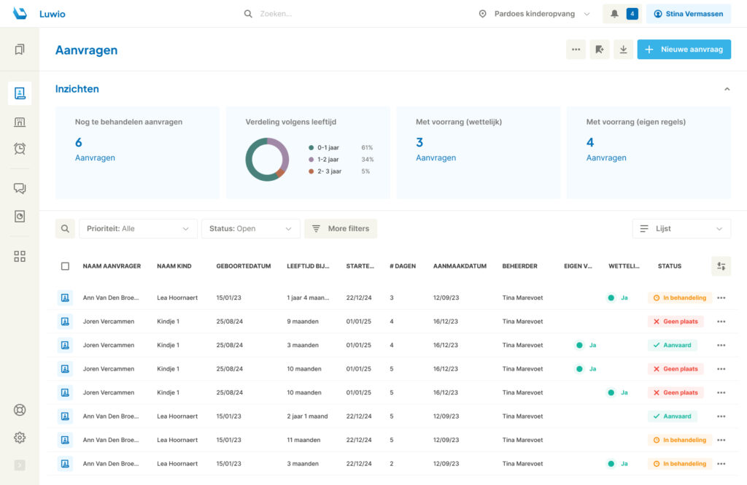Screen dimensions: 747x485
Task: Open Aanvragen link under Met voorrang (wettelijk)
Action: click(x=436, y=158)
